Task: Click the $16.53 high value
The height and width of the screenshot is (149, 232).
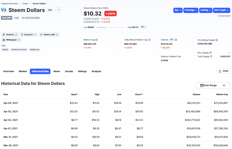Action: (96, 120)
